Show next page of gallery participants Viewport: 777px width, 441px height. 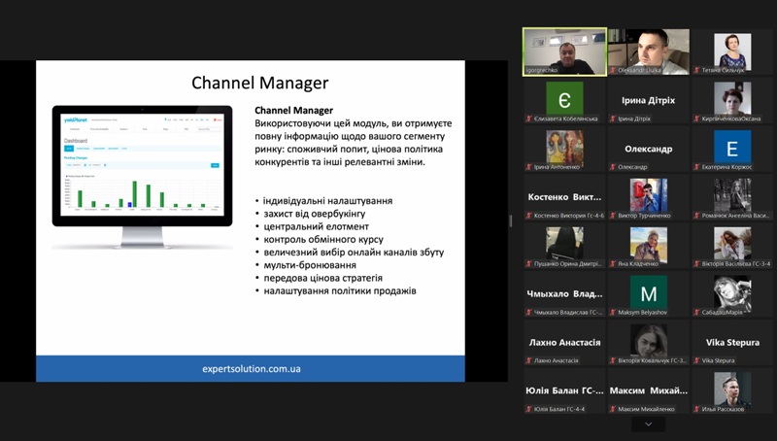648,424
